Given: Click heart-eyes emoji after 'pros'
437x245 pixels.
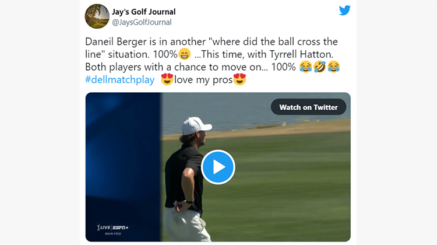Looking at the screenshot, I should [239, 79].
